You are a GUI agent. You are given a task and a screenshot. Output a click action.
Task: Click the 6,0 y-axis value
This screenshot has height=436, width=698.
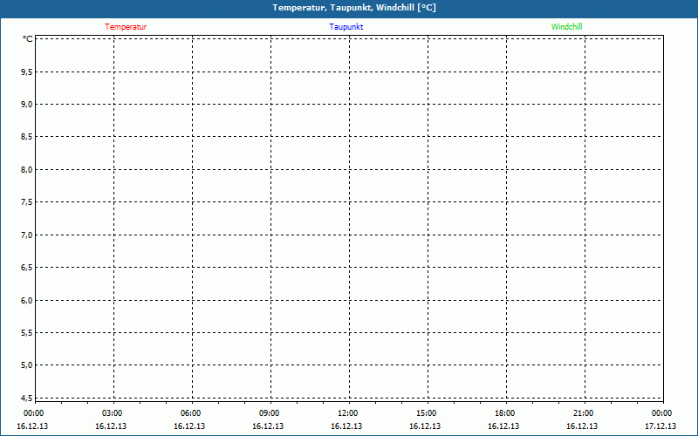pos(27,300)
